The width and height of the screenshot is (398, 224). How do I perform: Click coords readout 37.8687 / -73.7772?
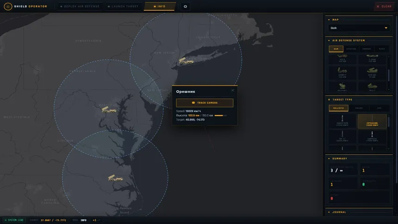click(53, 220)
